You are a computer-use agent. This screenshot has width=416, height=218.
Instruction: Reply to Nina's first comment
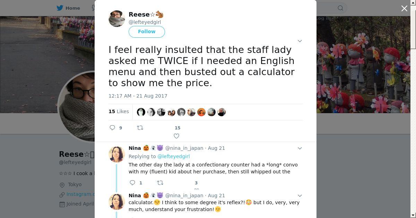[132, 183]
